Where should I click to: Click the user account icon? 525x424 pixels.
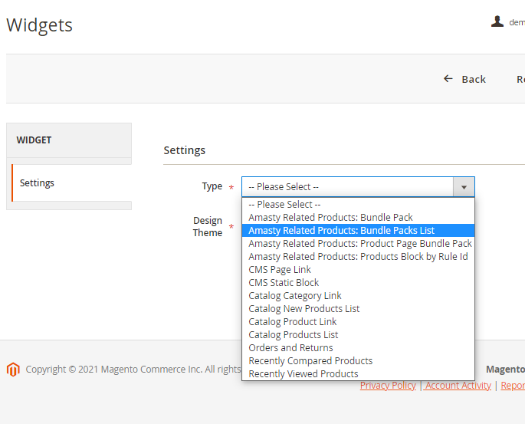(x=497, y=21)
